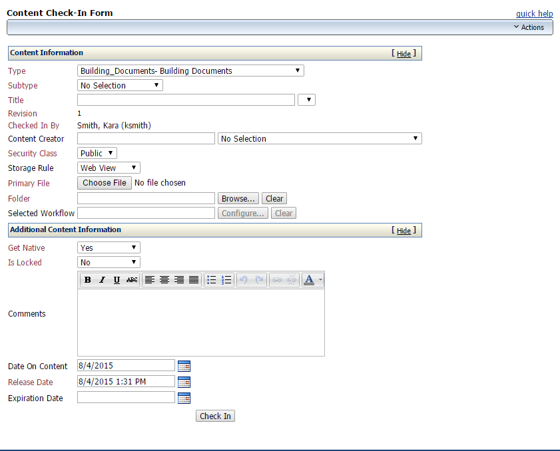This screenshot has height=451, width=560.
Task: Expand the Subtype selection dropdown
Action: pos(157,85)
